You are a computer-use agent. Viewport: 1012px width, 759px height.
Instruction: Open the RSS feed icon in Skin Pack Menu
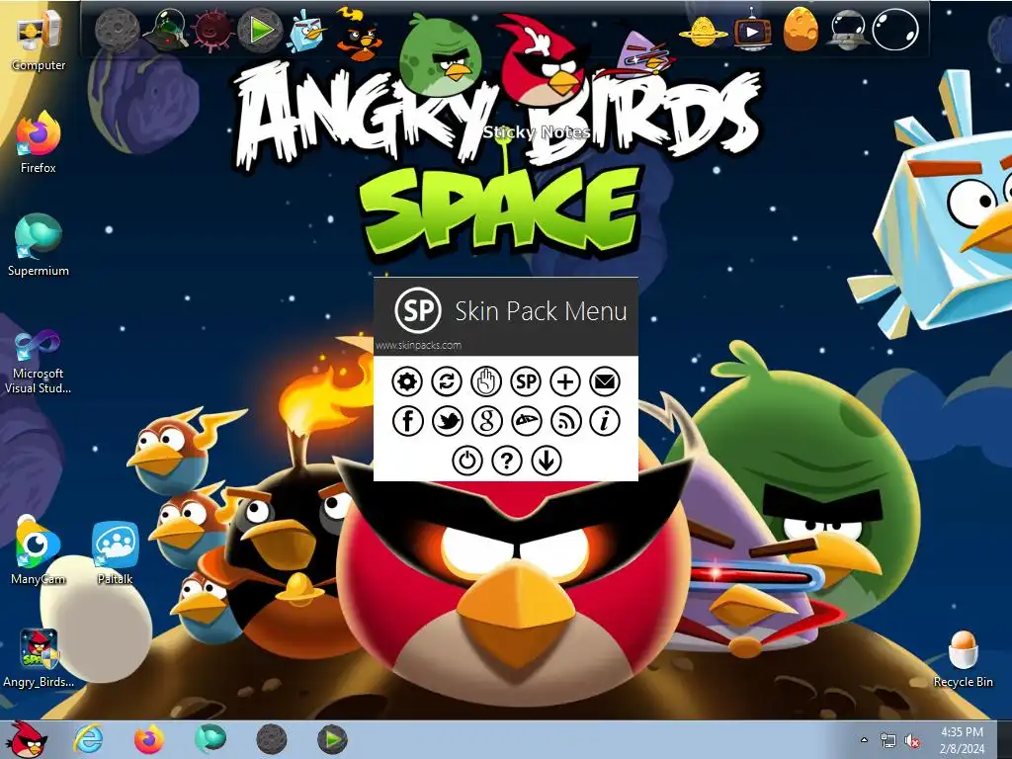click(x=566, y=421)
